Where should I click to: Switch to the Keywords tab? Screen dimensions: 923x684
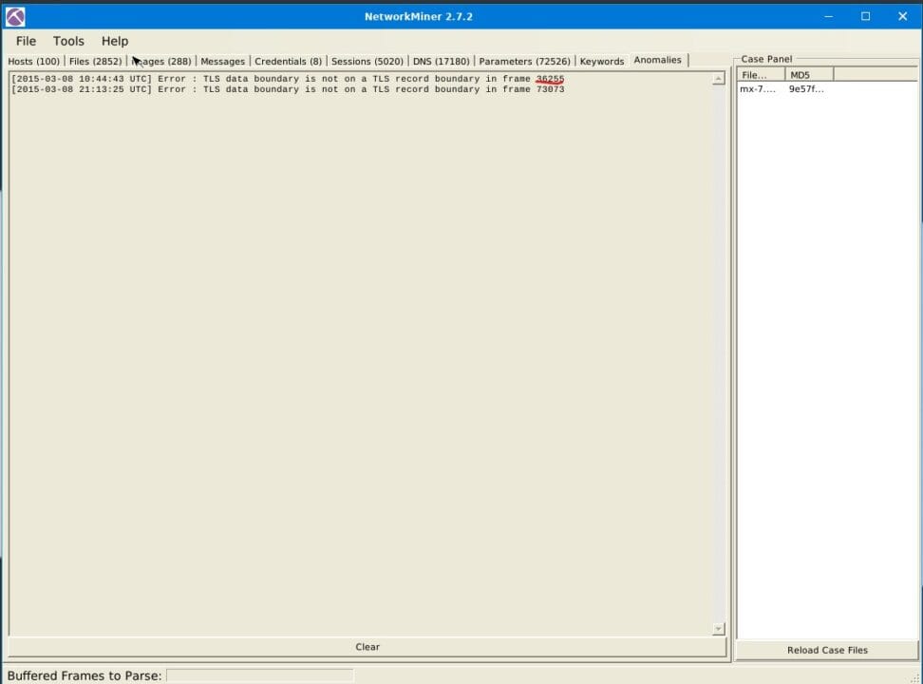click(x=601, y=60)
